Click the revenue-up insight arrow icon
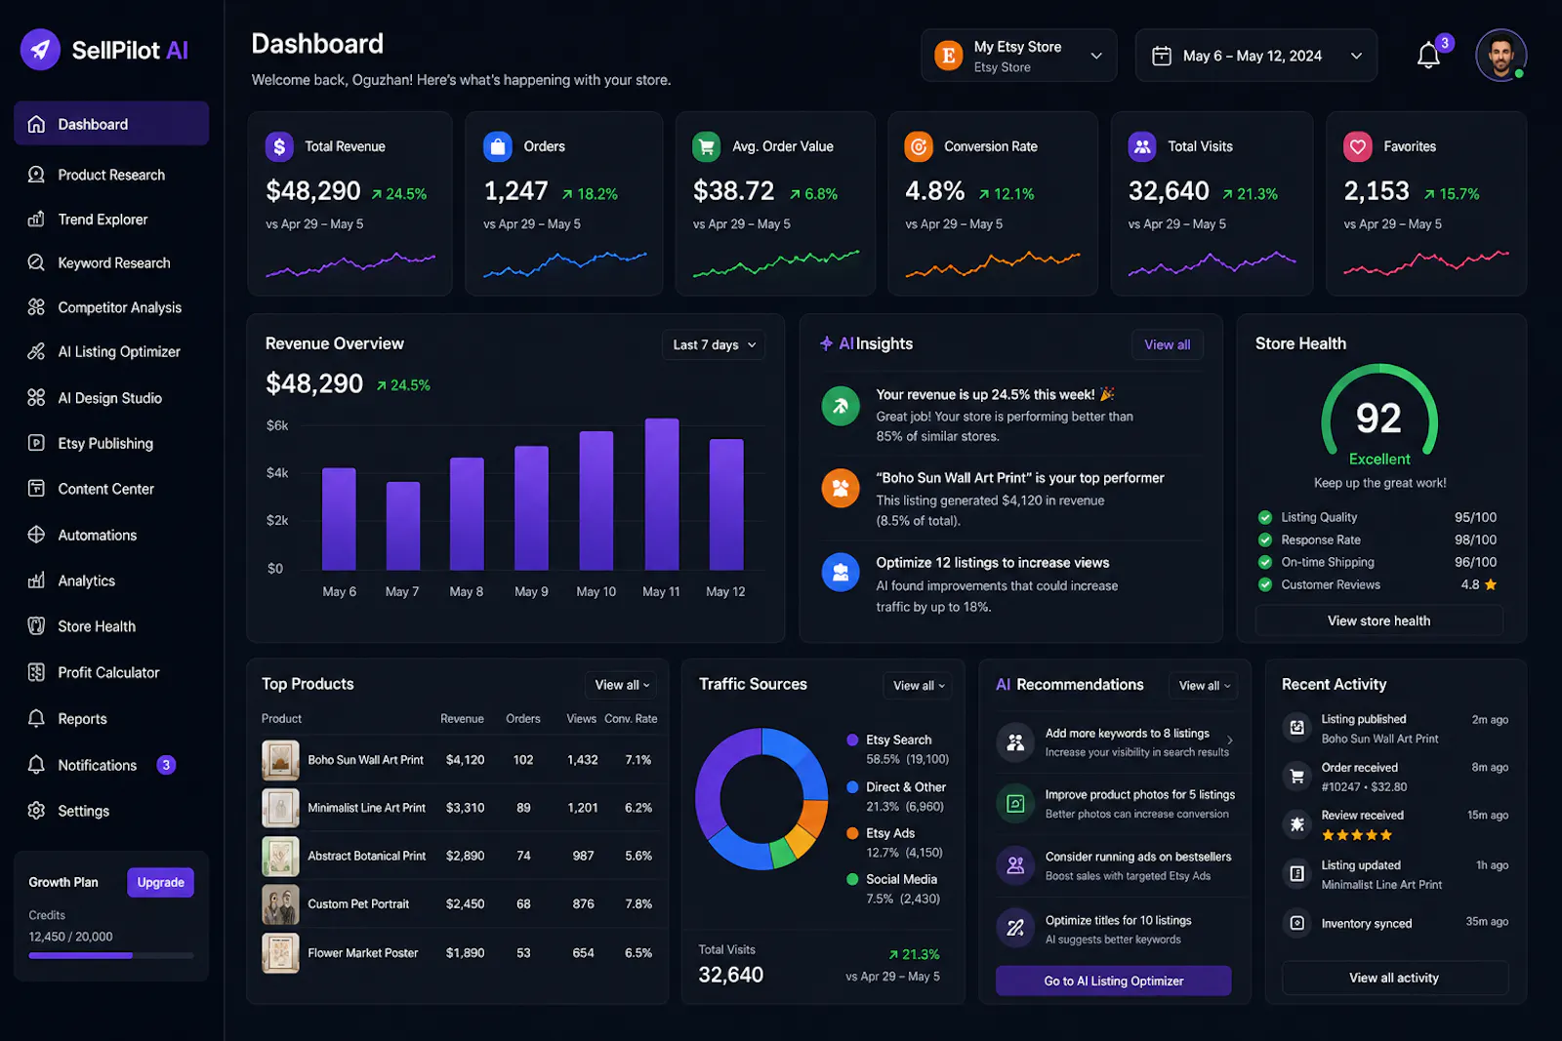Image resolution: width=1562 pixels, height=1041 pixels. pyautogui.click(x=841, y=406)
